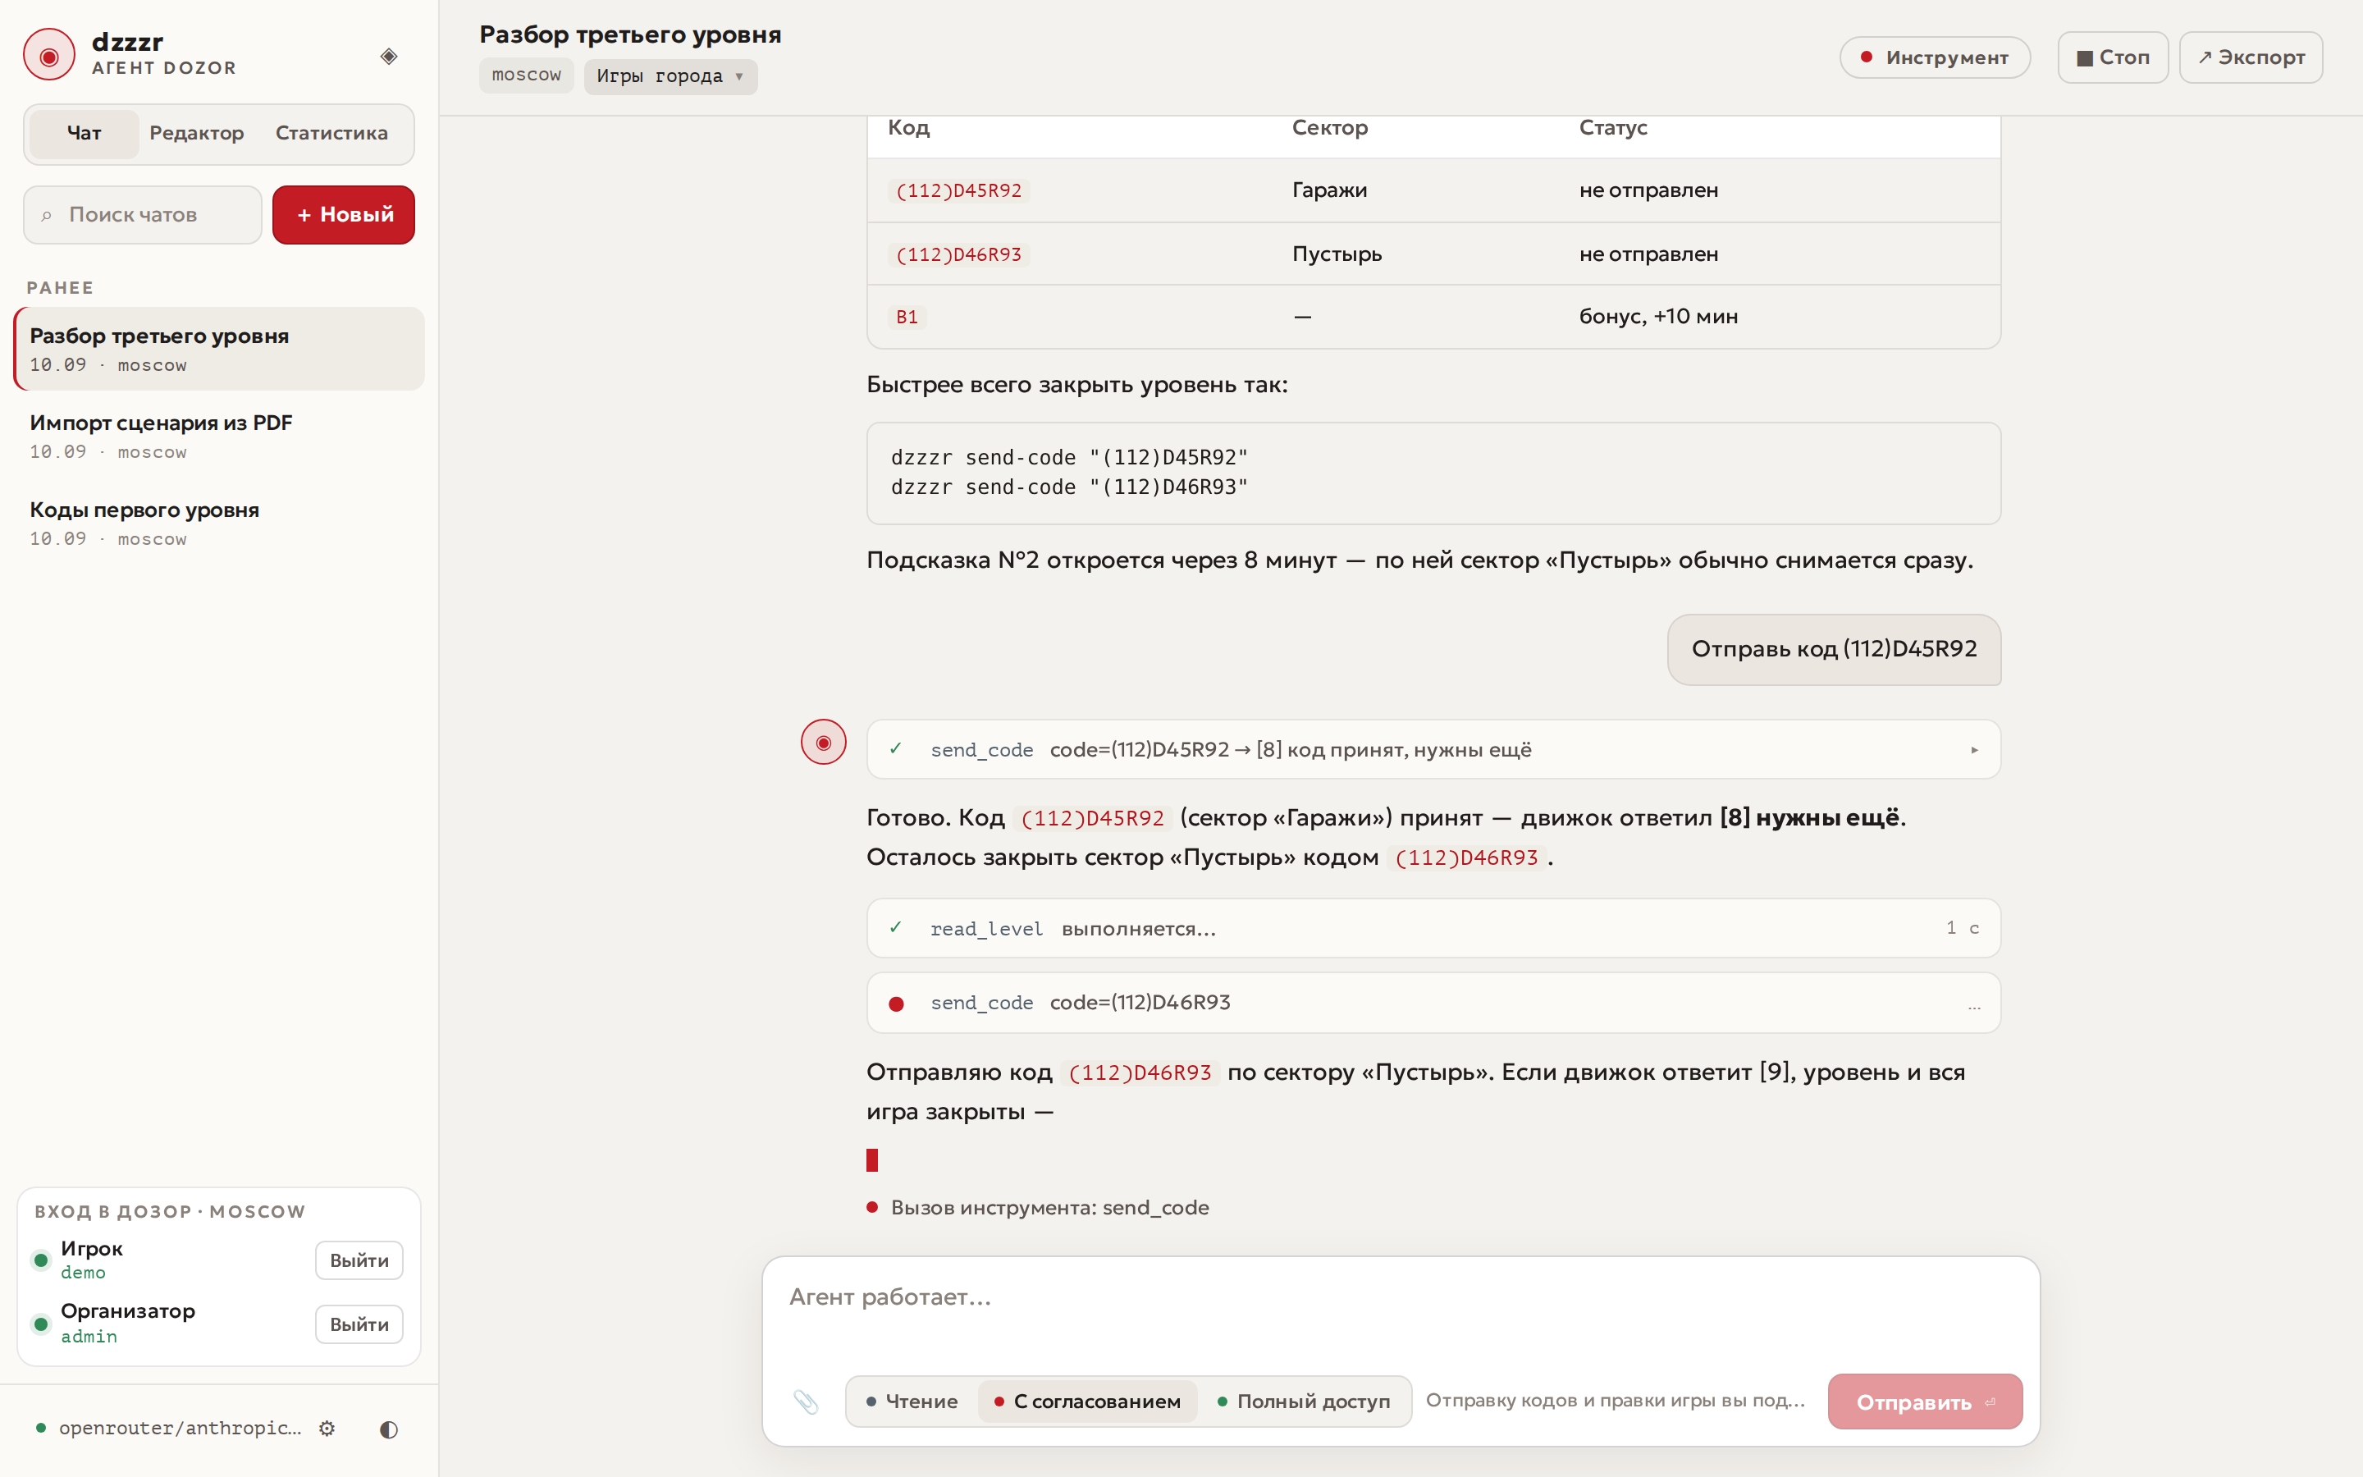Open chat Коды первого уровня
Screen dimensions: 2363x1477
coord(220,523)
